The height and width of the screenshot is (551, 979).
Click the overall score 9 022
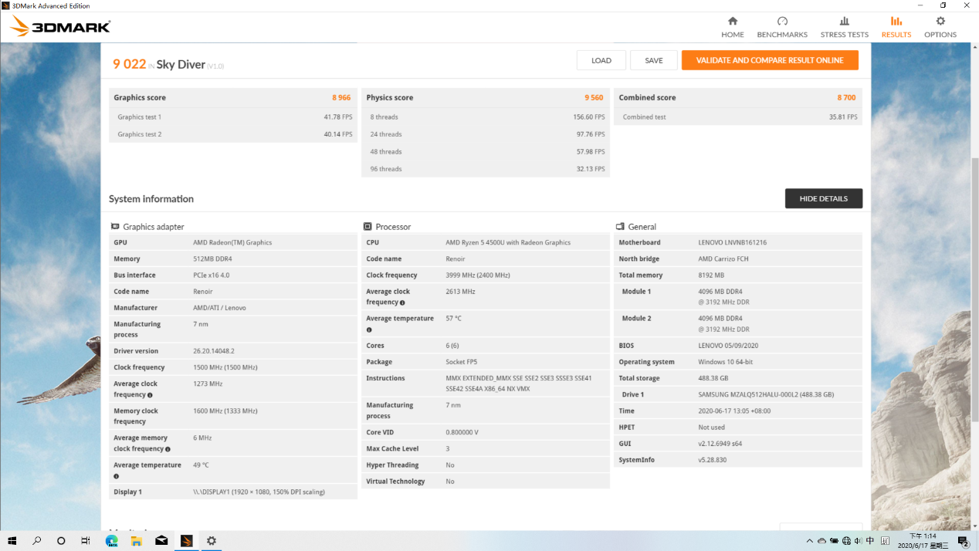(x=130, y=64)
